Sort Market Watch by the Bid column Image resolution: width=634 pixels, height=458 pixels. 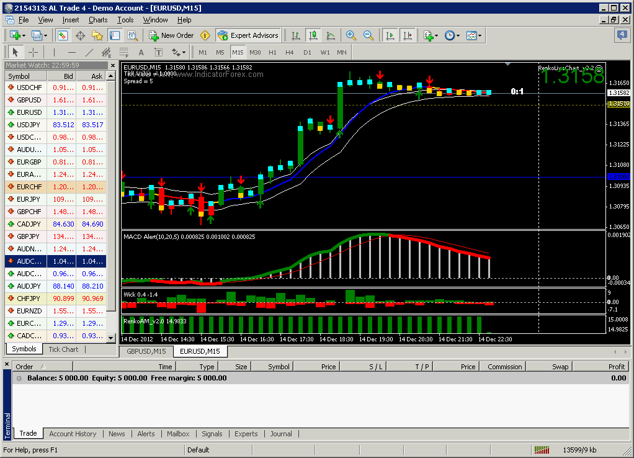pos(62,76)
